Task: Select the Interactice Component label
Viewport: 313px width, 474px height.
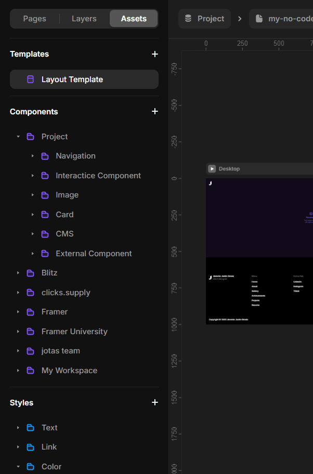Action: tap(98, 176)
